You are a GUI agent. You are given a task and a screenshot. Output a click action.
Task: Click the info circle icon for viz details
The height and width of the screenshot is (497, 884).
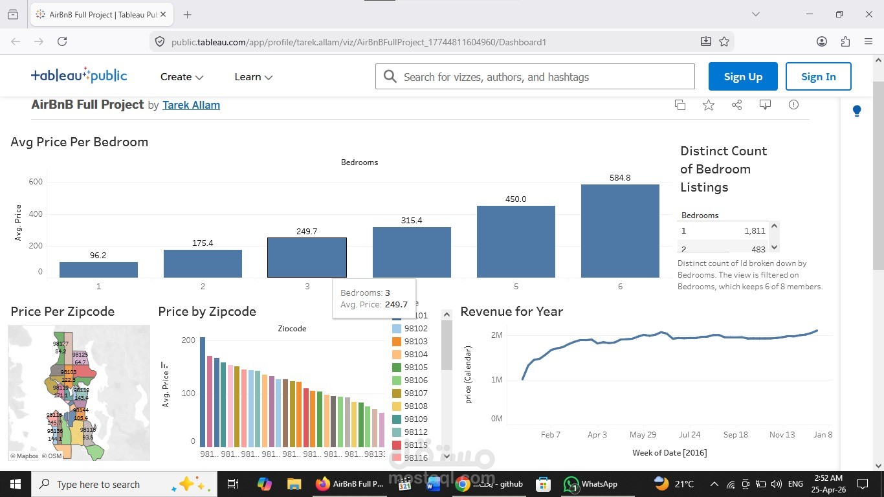tap(793, 105)
